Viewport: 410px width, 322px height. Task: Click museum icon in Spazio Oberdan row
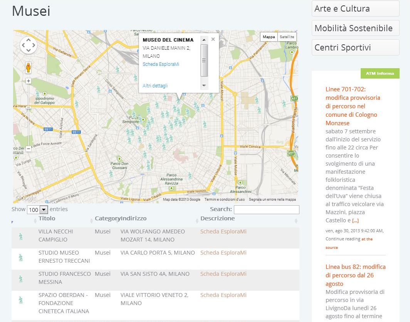(21, 300)
